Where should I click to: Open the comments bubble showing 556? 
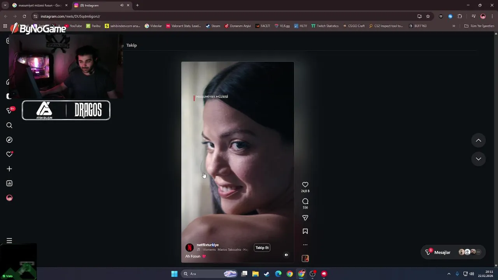click(x=305, y=201)
